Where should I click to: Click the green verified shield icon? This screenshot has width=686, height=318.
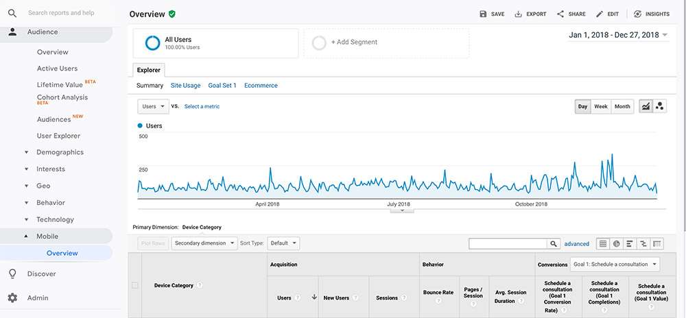(x=172, y=14)
